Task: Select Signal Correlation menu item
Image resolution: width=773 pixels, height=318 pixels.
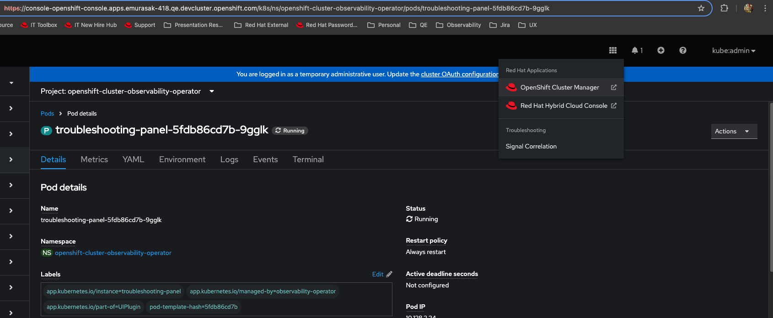Action: pyautogui.click(x=561, y=146)
